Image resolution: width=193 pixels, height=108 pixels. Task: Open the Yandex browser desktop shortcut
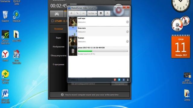coord(5,55)
